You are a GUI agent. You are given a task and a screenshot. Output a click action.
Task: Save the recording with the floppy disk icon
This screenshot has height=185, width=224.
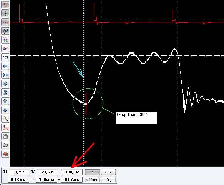pos(5,136)
